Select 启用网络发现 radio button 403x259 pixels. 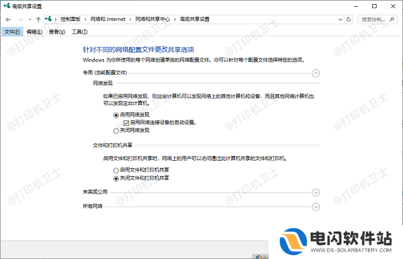[x=116, y=115]
